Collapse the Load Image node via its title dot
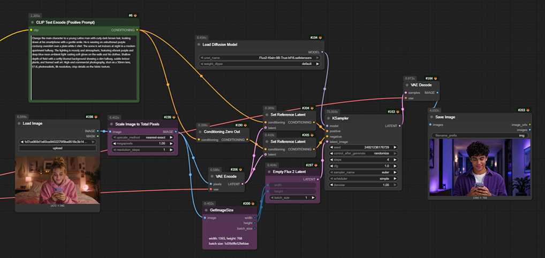 (19, 123)
